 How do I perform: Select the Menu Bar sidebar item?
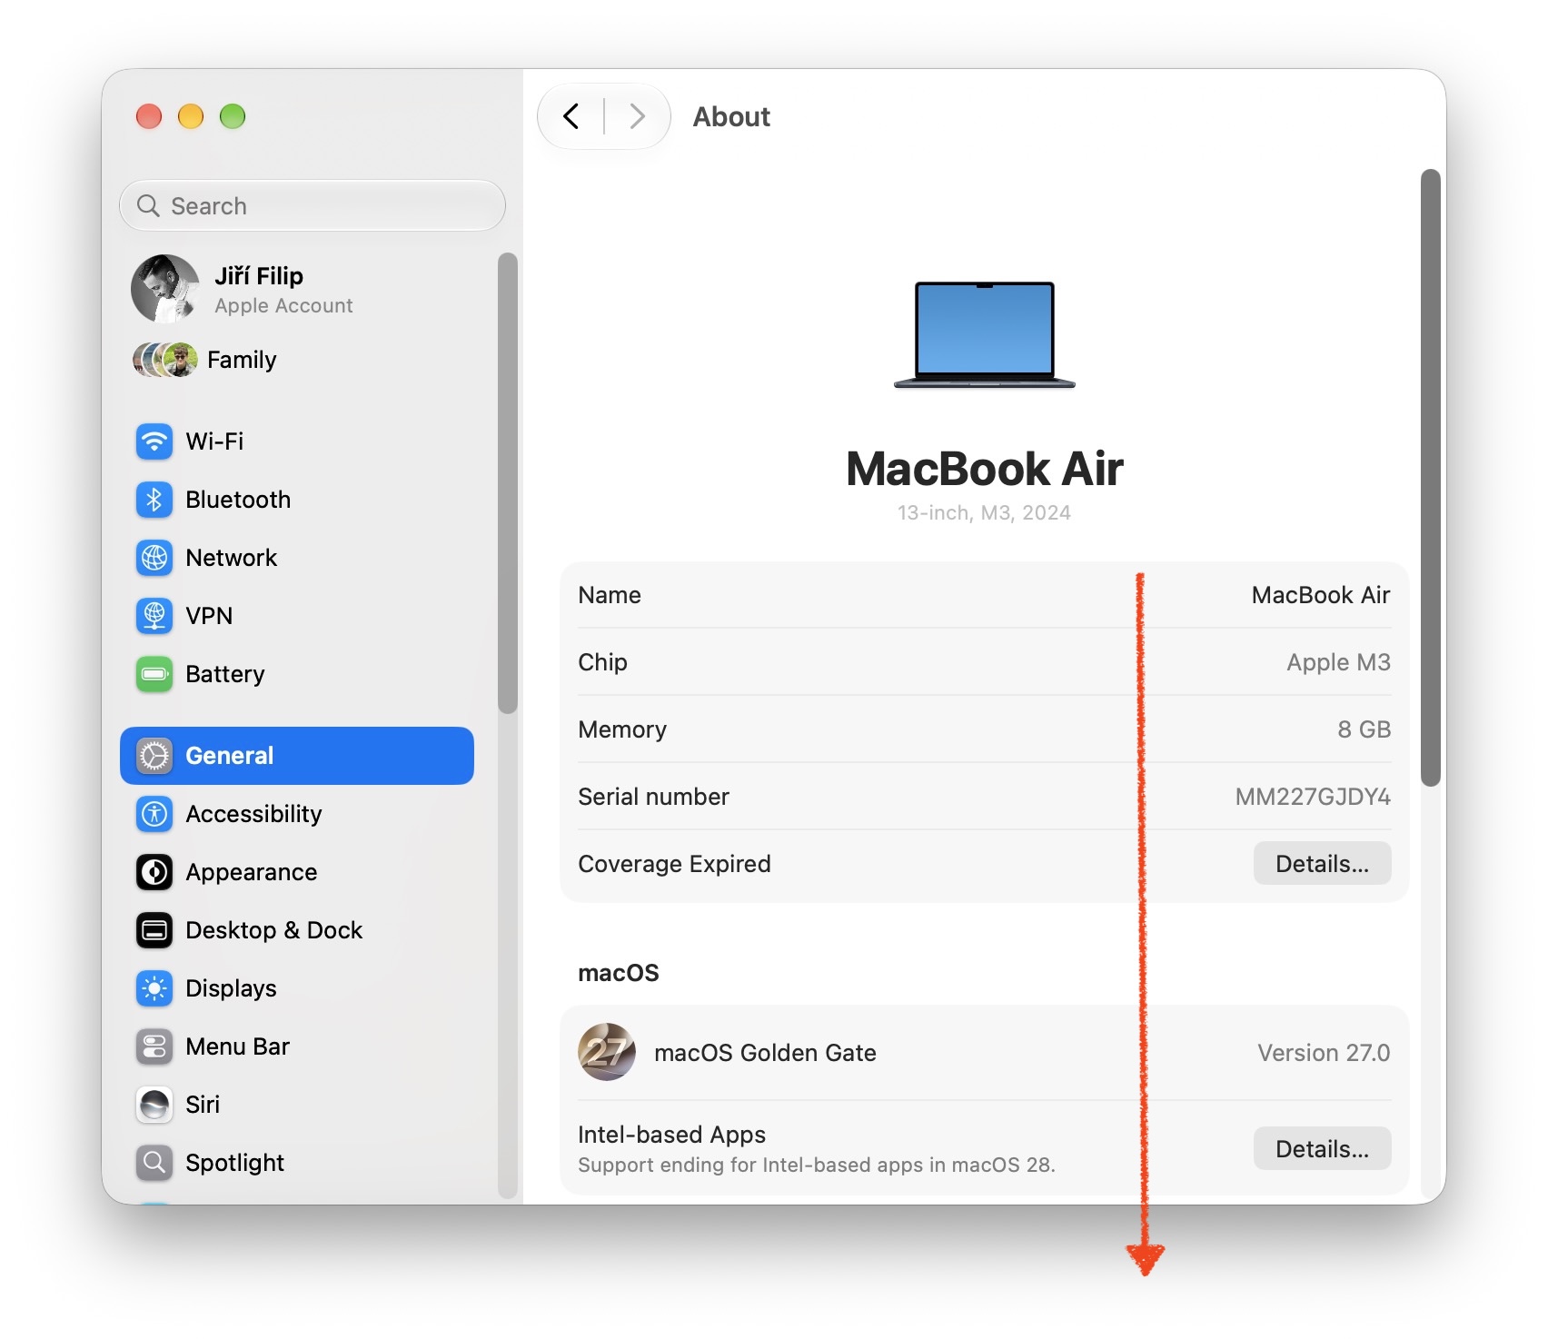coord(297,1046)
